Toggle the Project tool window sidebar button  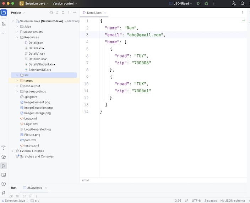pos(4,13)
